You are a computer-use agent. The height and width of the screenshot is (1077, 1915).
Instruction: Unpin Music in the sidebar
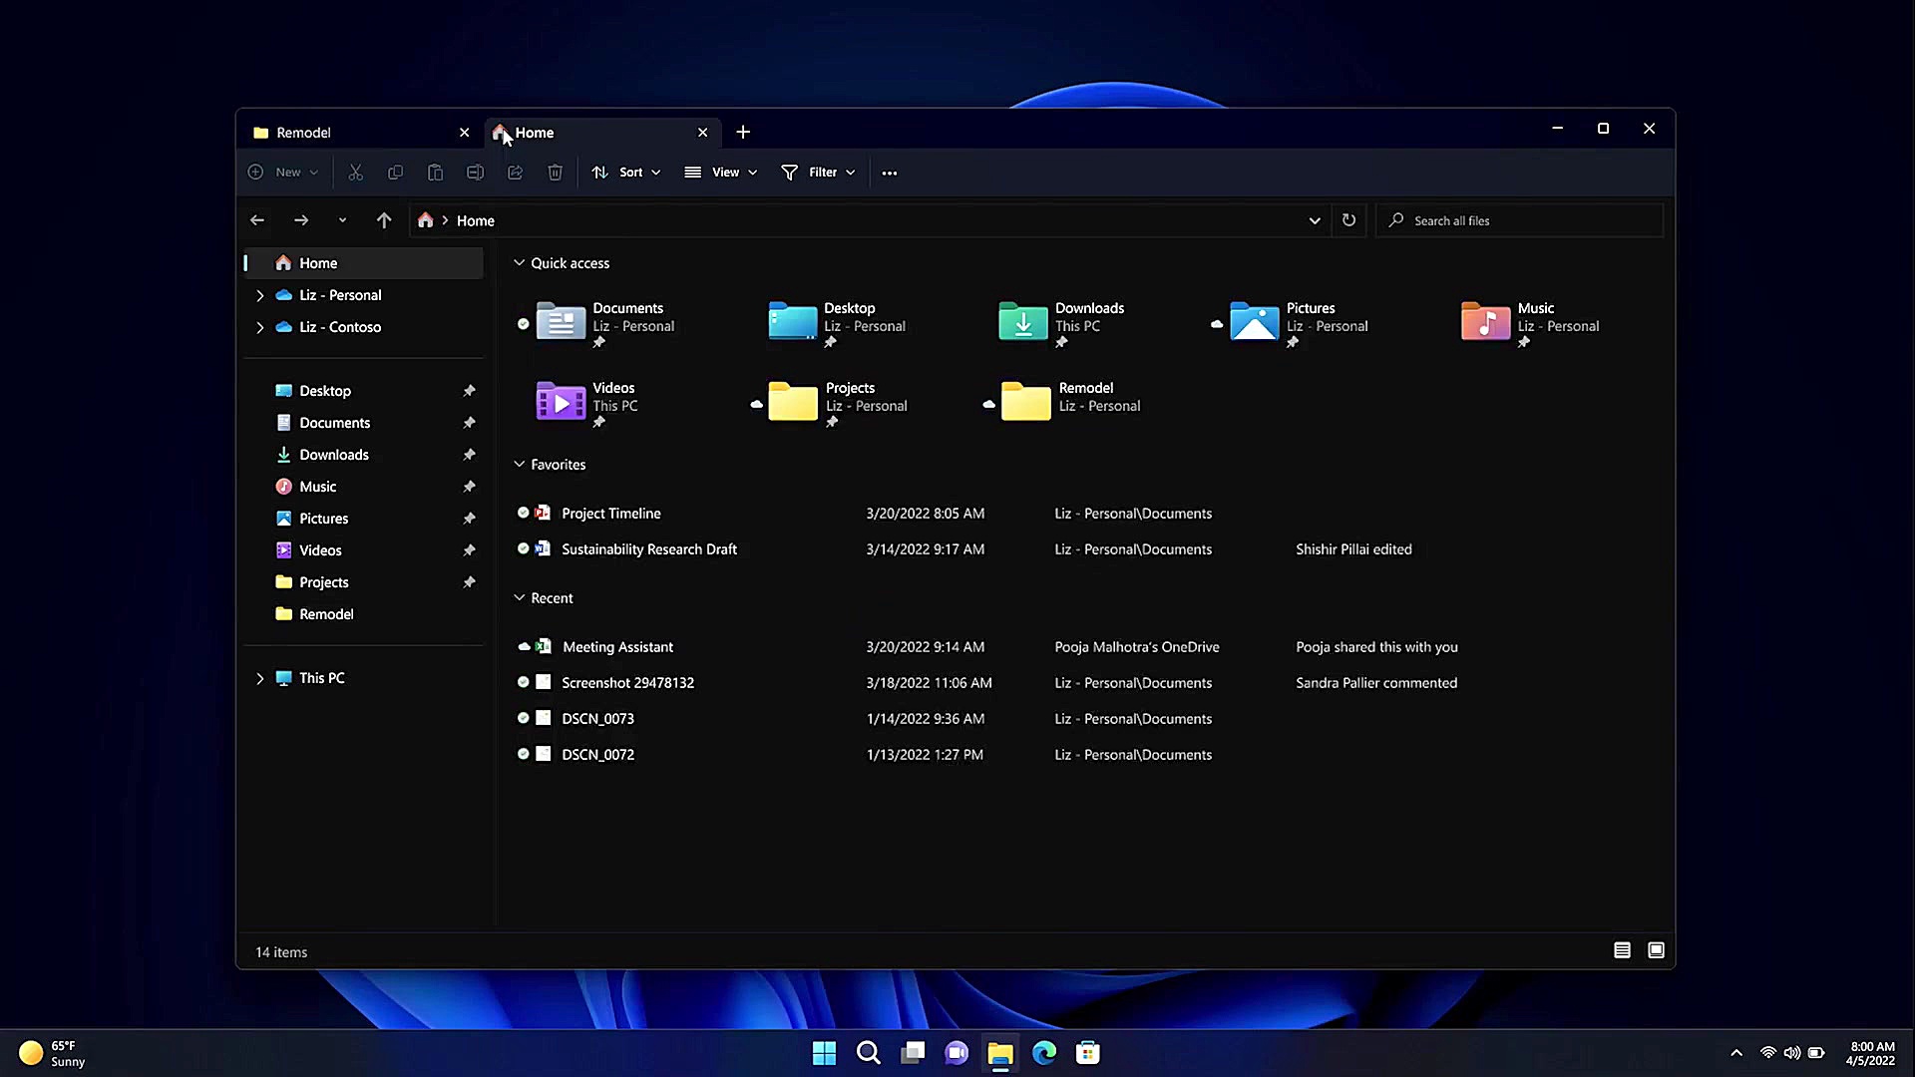pyautogui.click(x=469, y=487)
